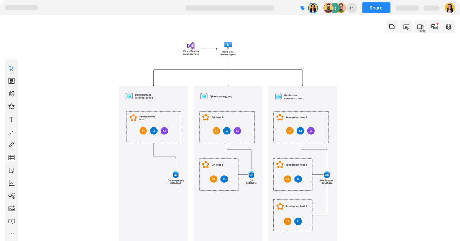
Task: Toggle the video chat BETA feature
Action: [x=420, y=27]
